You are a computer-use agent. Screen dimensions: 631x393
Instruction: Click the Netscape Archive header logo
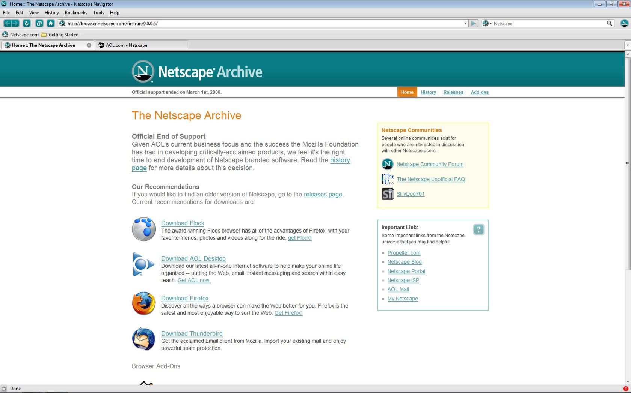(197, 71)
